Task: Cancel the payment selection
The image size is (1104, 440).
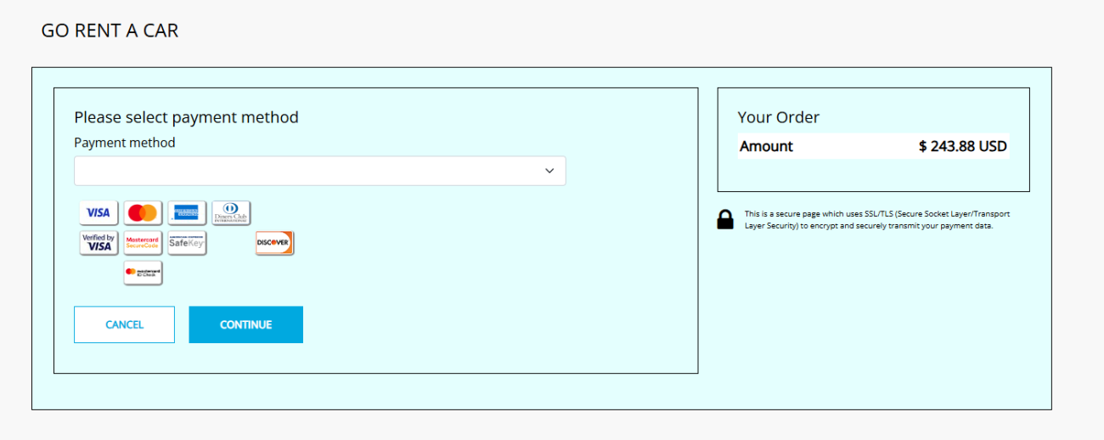Action: pyautogui.click(x=124, y=324)
